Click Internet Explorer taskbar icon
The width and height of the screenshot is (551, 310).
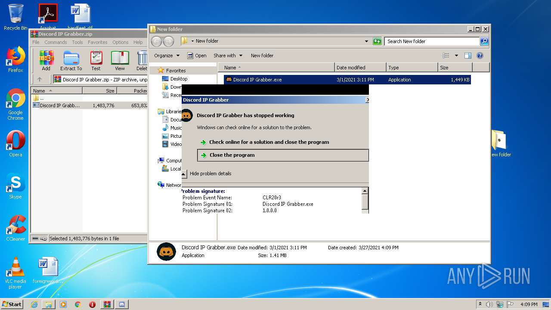34,304
